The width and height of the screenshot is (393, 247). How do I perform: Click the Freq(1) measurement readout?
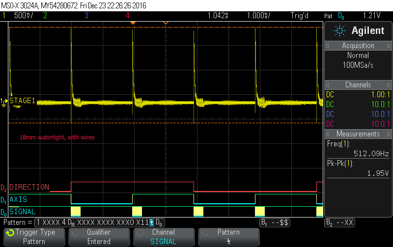(358, 149)
